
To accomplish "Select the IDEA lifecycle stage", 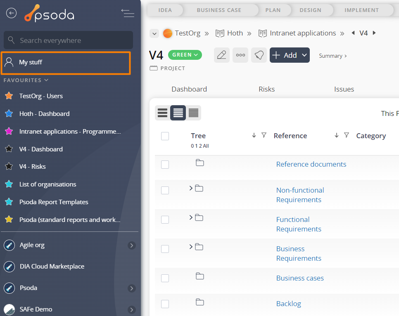I will 165,10.
